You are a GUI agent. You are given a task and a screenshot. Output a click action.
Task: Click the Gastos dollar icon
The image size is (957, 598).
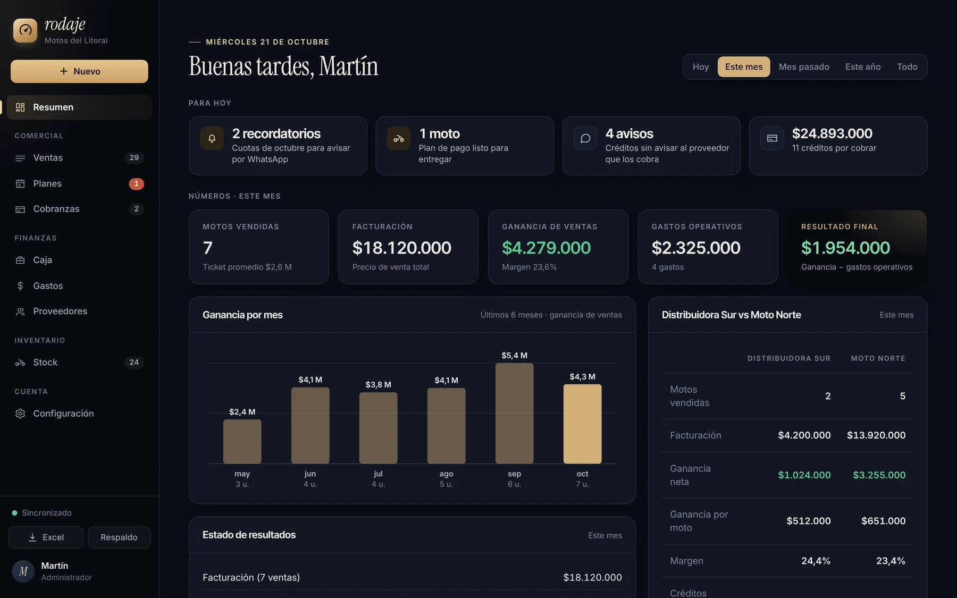(x=20, y=286)
